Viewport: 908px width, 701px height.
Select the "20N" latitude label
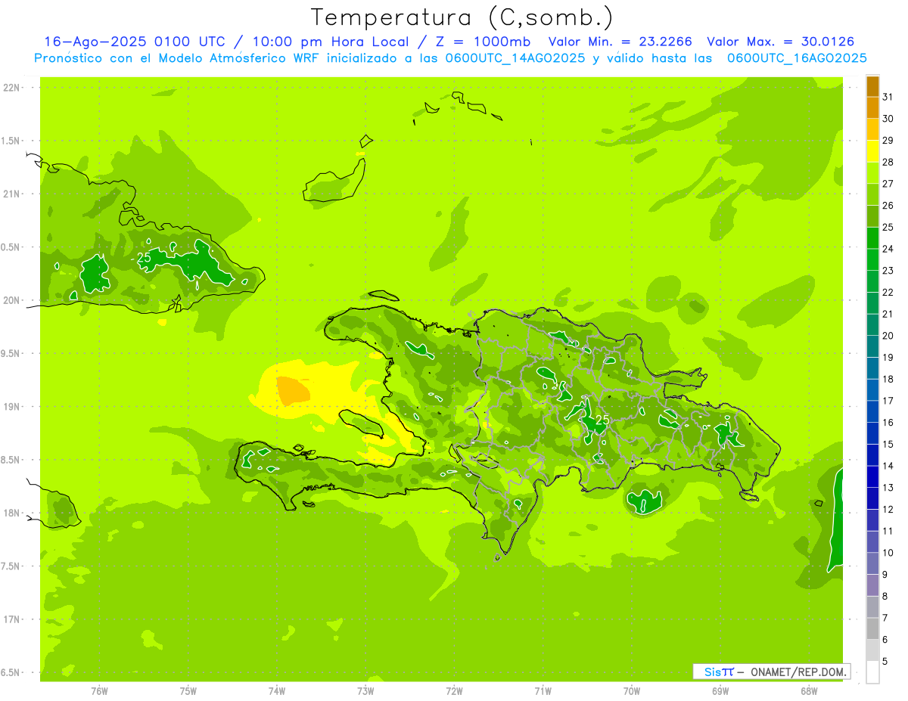click(x=12, y=300)
